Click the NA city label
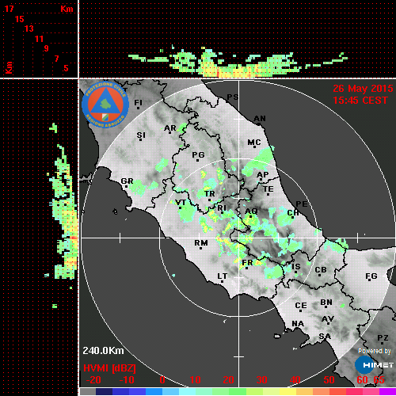 [298, 324]
